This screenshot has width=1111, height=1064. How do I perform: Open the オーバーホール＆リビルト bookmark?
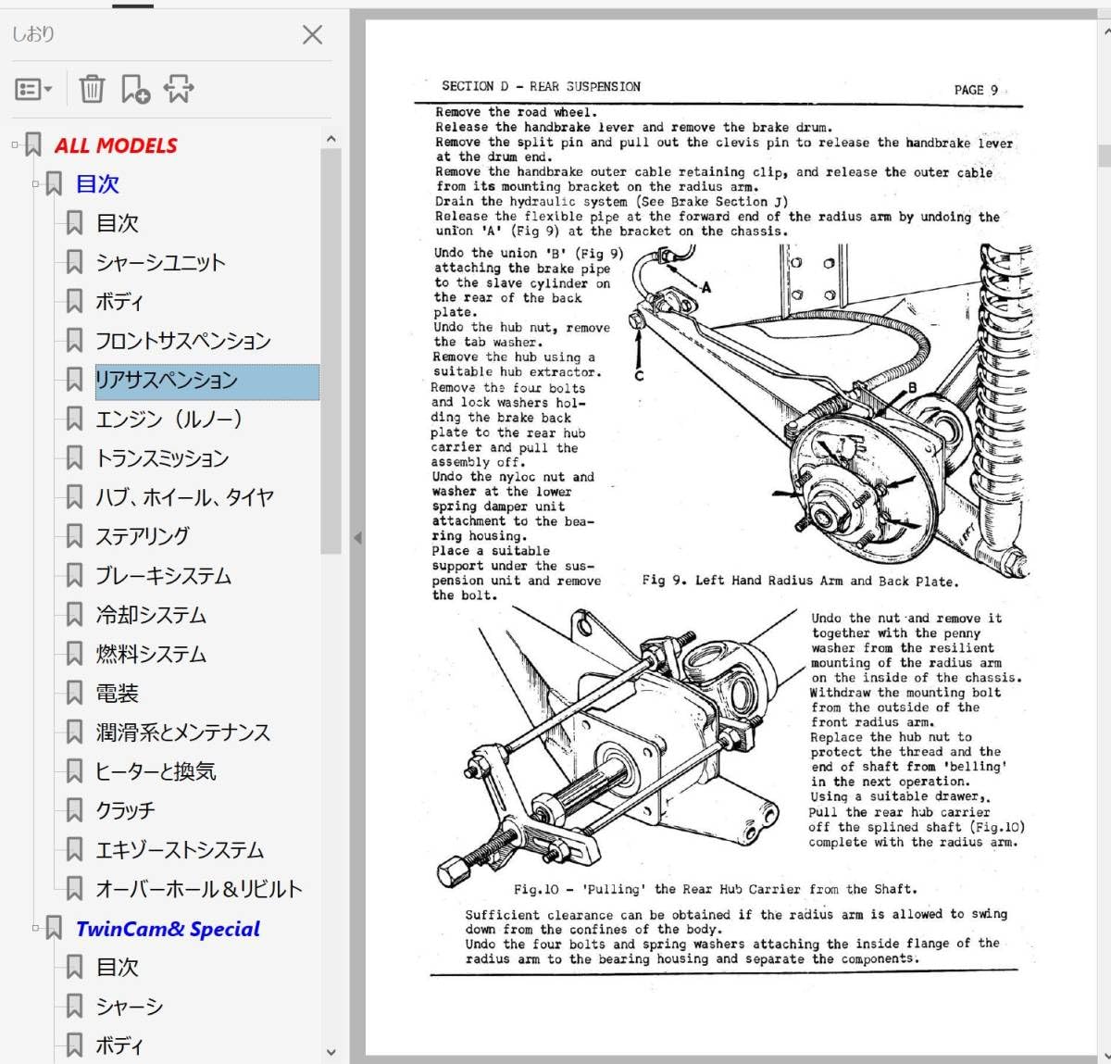pos(199,889)
